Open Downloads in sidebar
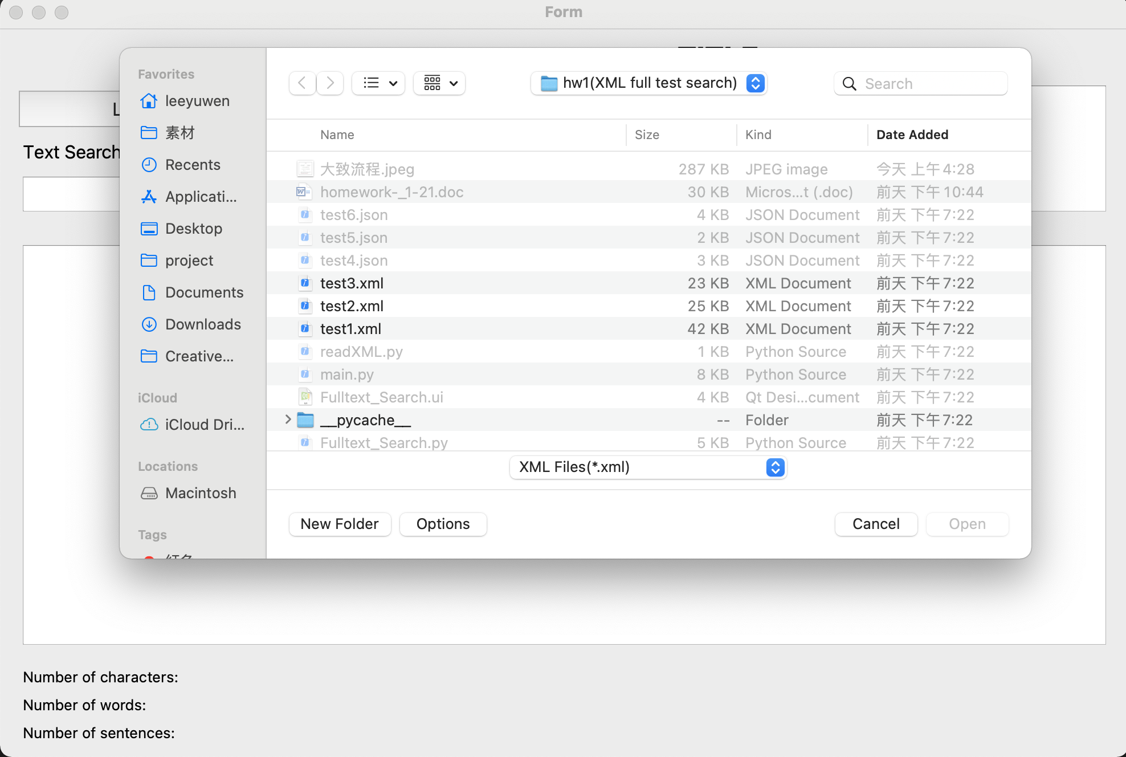The height and width of the screenshot is (757, 1126). pos(203,324)
